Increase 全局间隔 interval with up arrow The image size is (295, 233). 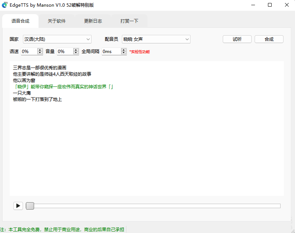[x=124, y=50]
